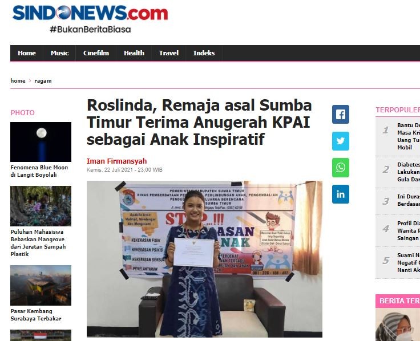Go to ragam breadcrumb link

coord(43,80)
